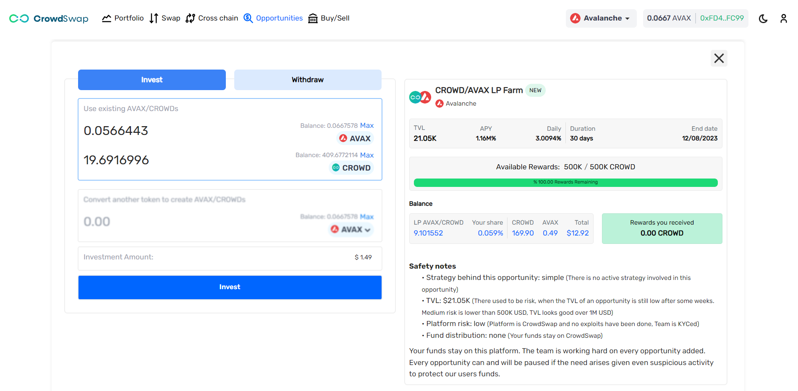798x391 pixels.
Task: Close the farm details panel
Action: coord(719,58)
